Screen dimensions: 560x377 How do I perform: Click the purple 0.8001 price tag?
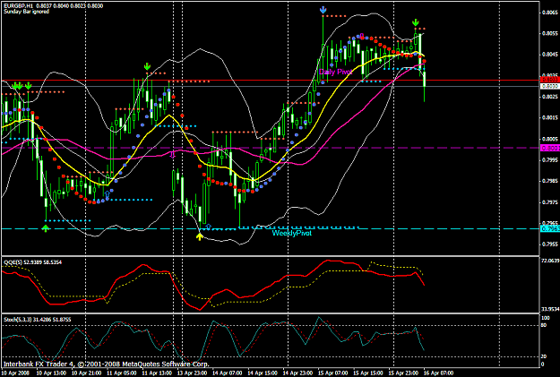550,148
